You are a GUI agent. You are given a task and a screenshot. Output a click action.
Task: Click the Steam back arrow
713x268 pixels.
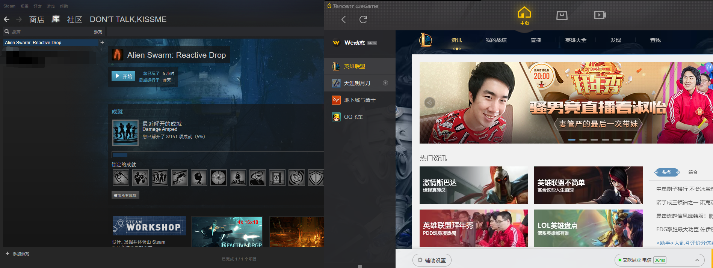(x=6, y=19)
